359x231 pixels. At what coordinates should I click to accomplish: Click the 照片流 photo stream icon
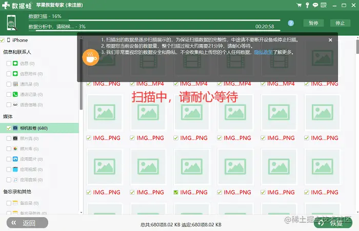pos(15,138)
